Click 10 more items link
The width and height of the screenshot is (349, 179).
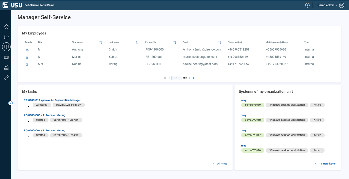(x=327, y=164)
